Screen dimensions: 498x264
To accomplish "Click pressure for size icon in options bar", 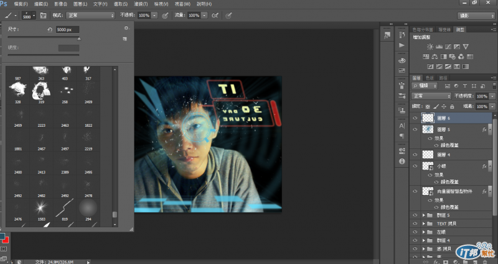I will [228, 15].
